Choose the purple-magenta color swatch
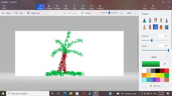Screen dimensions: 172x96 pos(157,80)
